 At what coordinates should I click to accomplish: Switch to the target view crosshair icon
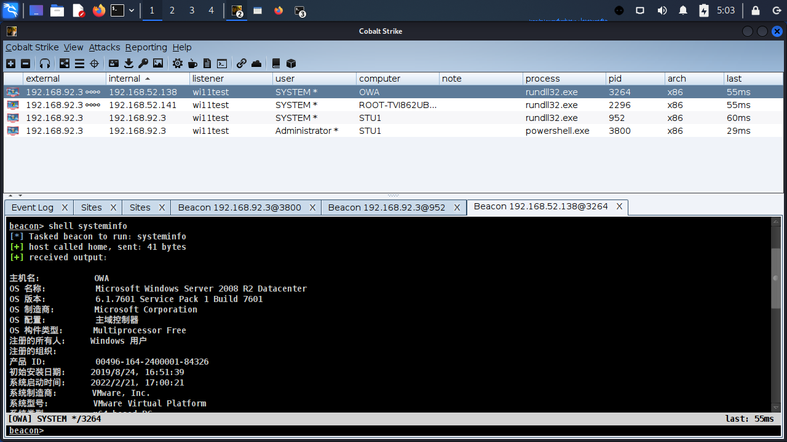click(x=94, y=63)
